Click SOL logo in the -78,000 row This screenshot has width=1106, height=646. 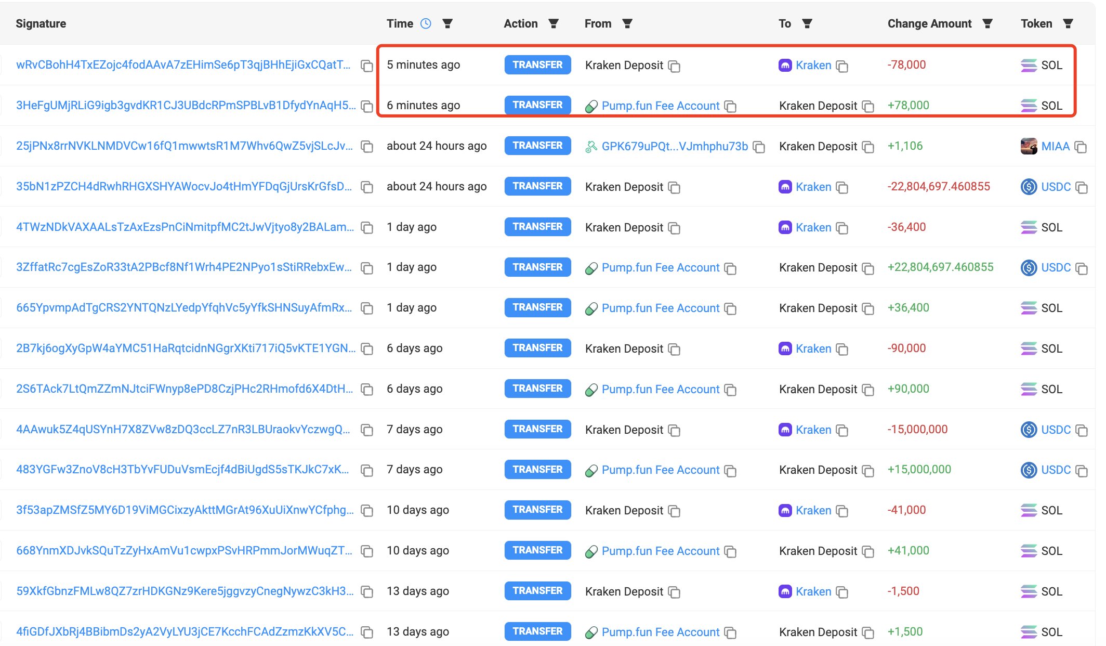pos(1029,65)
